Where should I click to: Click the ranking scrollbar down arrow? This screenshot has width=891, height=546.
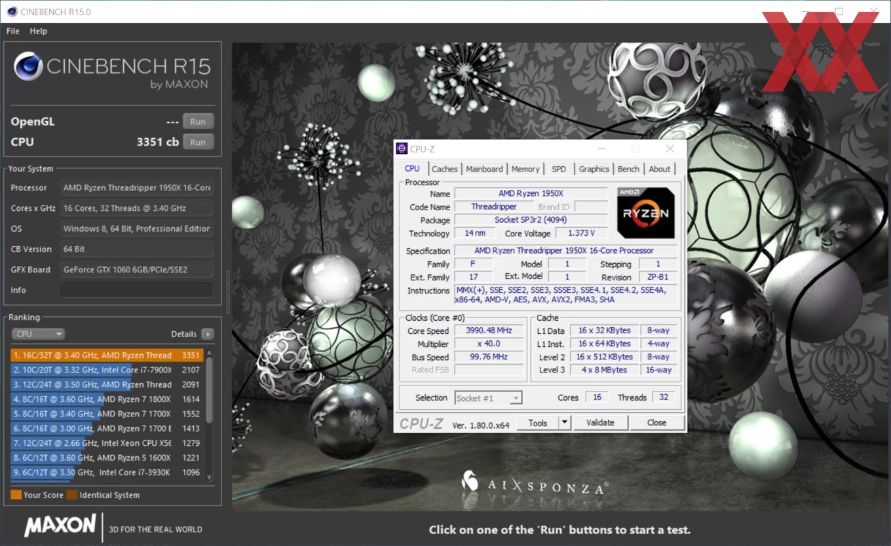[209, 477]
